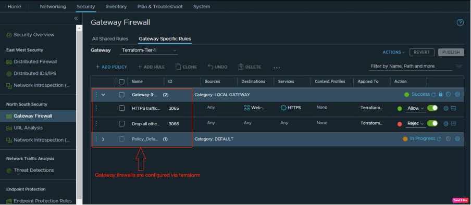Expand the Policy_Default section
The height and width of the screenshot is (205, 471).
(x=103, y=139)
